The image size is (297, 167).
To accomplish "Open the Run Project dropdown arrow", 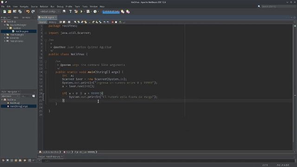I will pos(84,12).
